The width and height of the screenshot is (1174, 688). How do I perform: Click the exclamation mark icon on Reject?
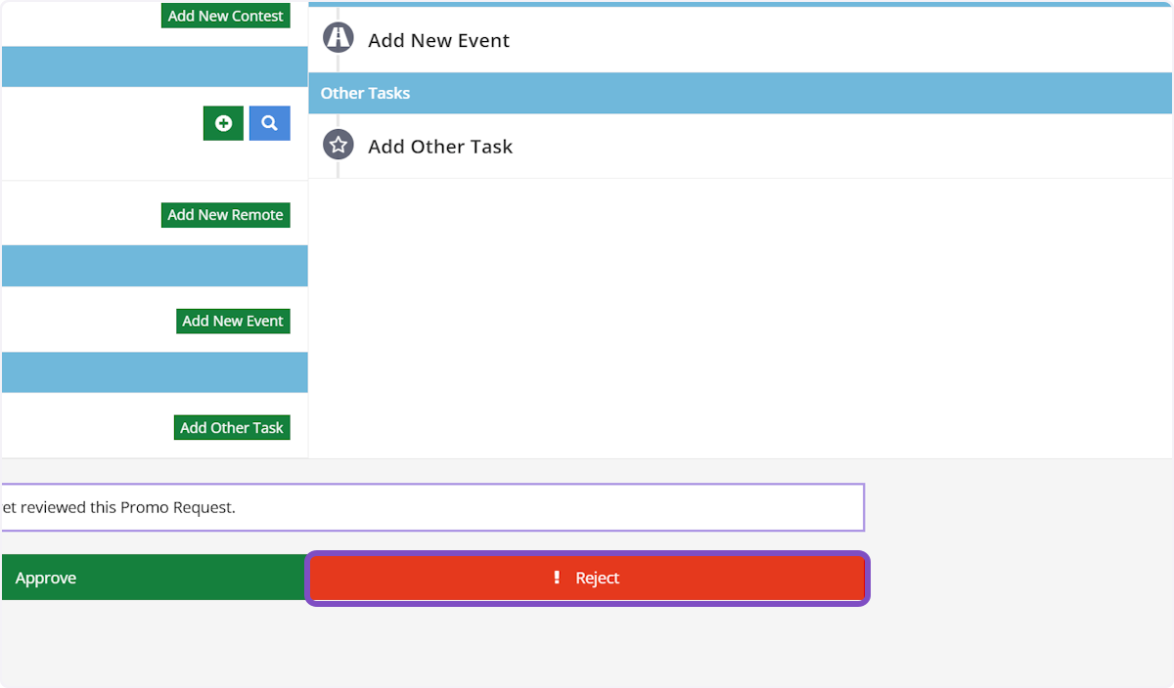[557, 578]
